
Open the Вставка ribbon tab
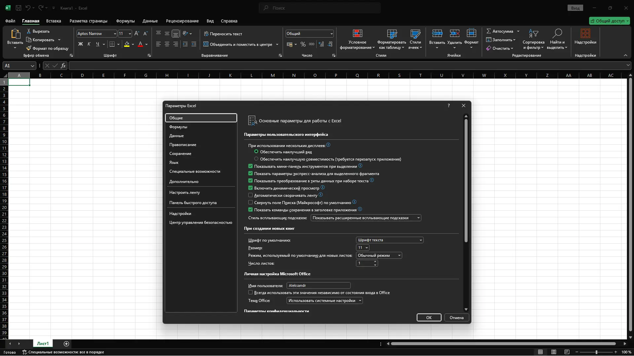(x=53, y=21)
